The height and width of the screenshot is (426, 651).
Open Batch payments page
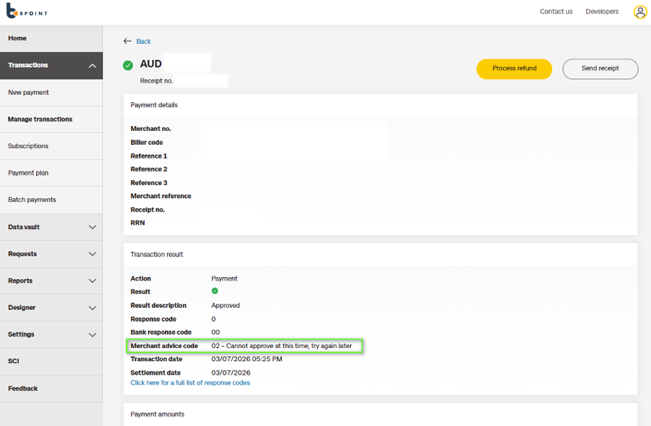coord(51,200)
